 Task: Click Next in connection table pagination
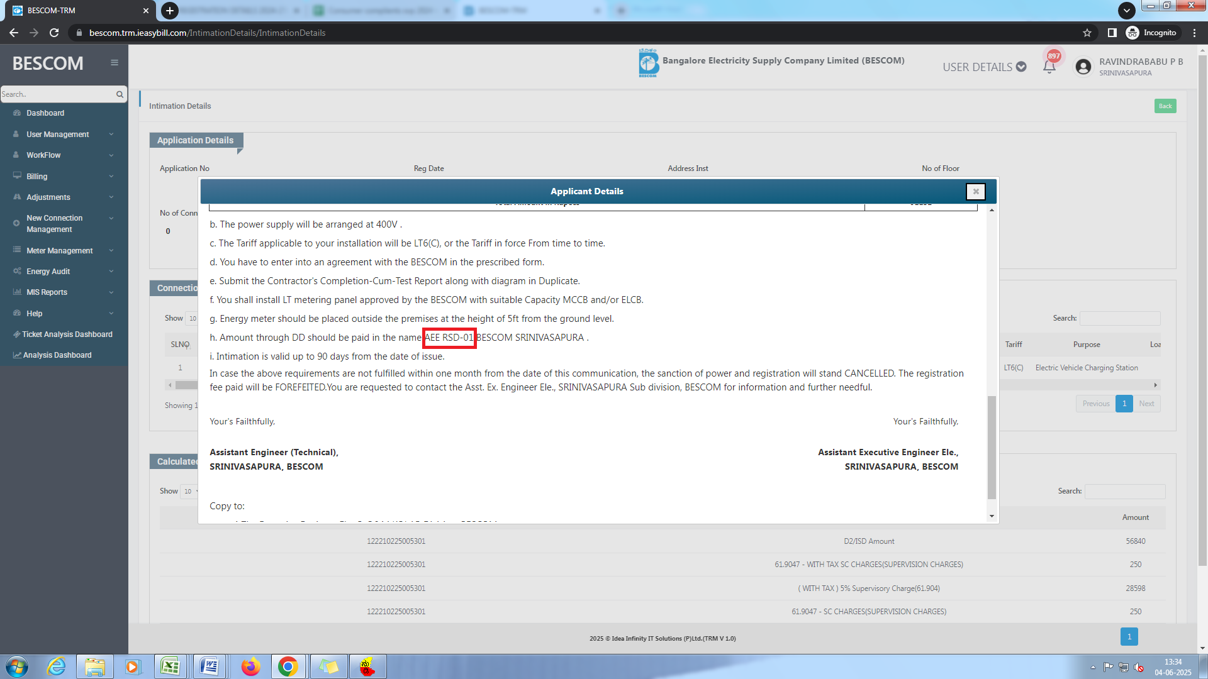(x=1146, y=404)
